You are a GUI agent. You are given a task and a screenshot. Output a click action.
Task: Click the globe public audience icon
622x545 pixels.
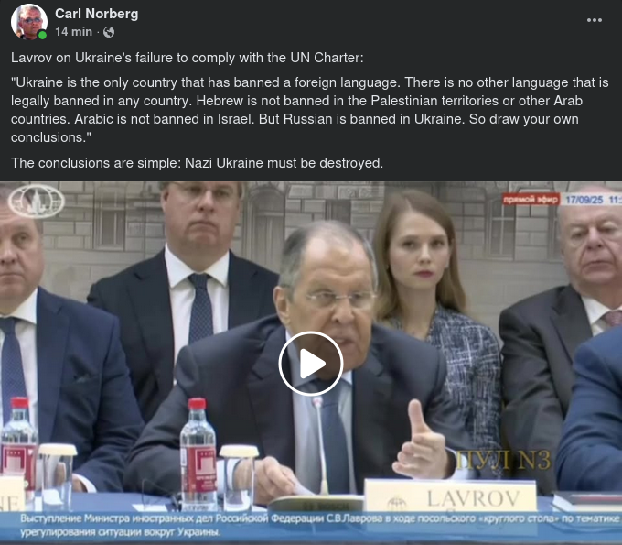(x=109, y=32)
